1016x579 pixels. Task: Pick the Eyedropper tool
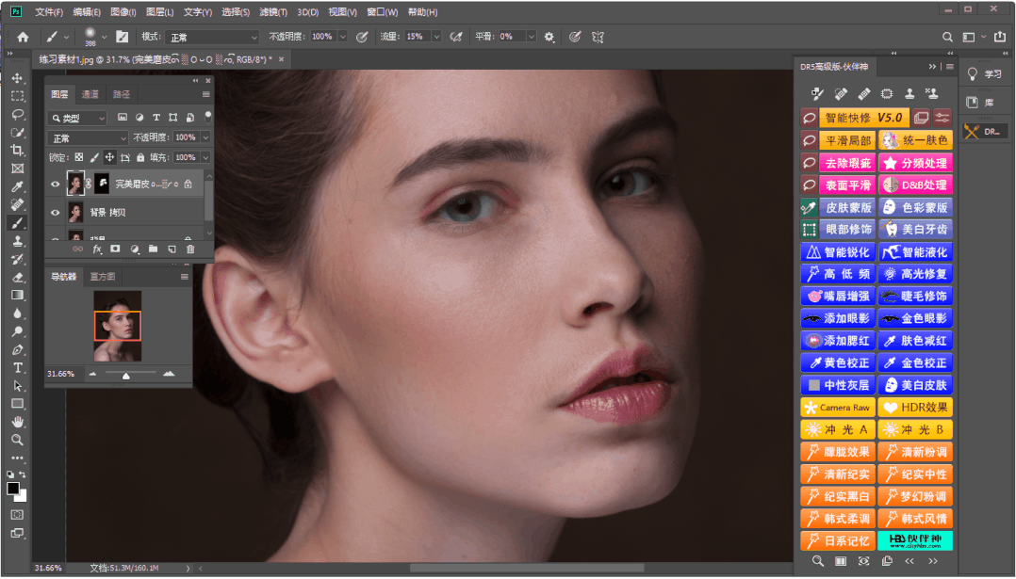point(17,186)
